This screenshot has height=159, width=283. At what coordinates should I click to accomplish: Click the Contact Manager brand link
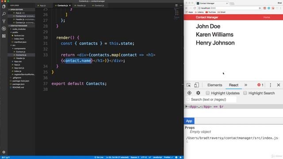(207, 17)
